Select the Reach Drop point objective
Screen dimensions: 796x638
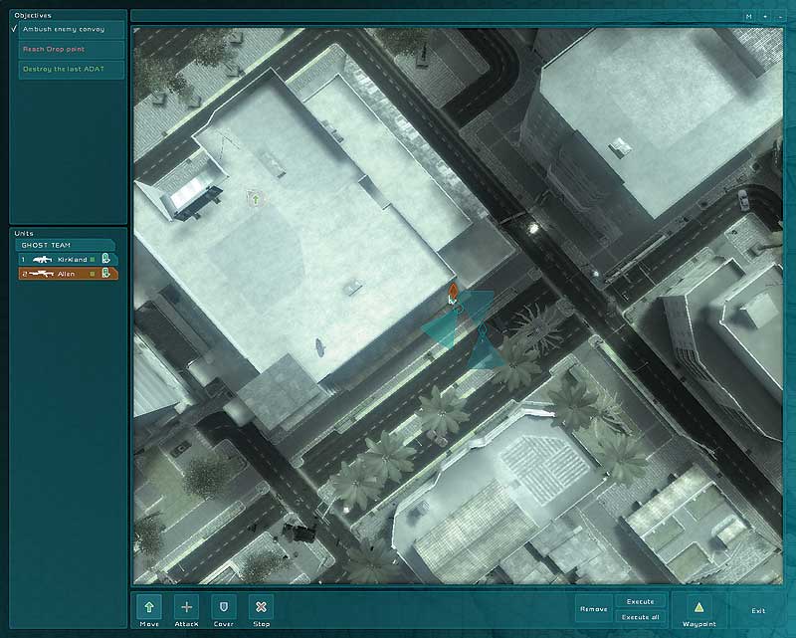click(71, 50)
